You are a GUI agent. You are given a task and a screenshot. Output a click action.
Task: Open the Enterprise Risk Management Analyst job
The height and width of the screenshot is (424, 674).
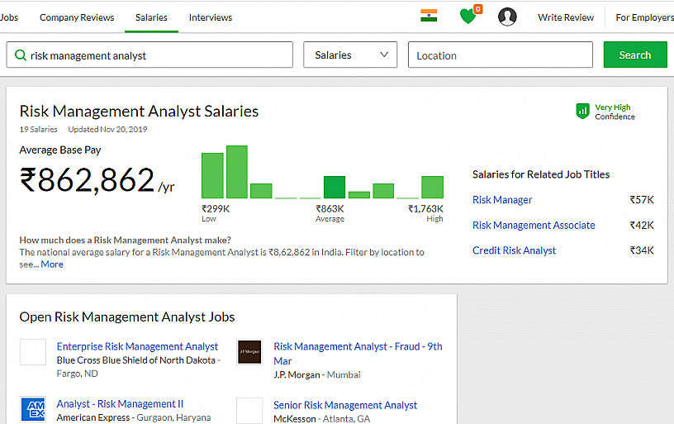[x=137, y=346]
